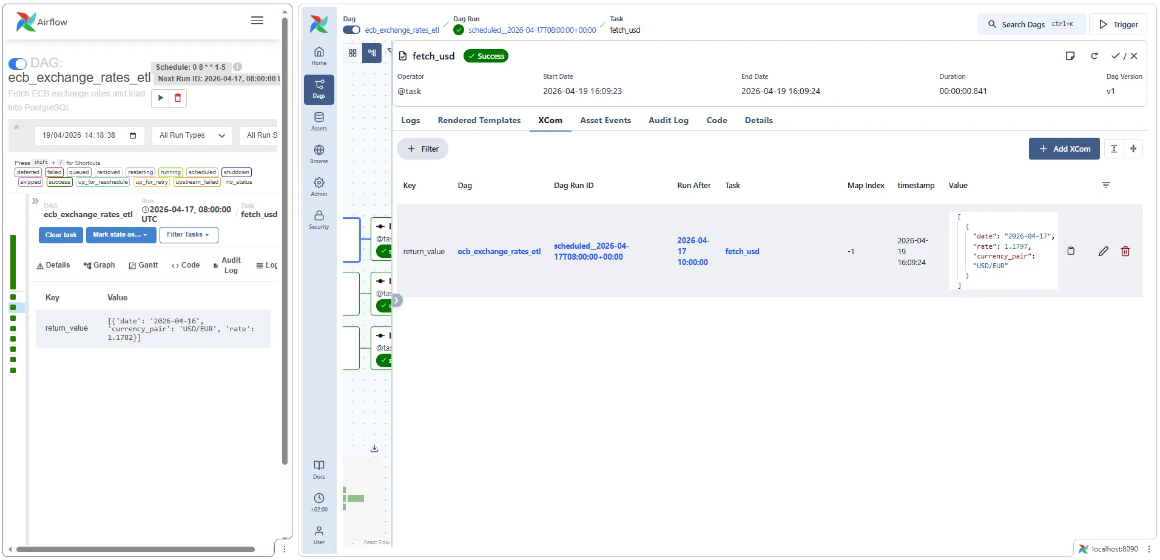Copy the XCom value to clipboard
This screenshot has width=1160, height=560.
point(1071,251)
